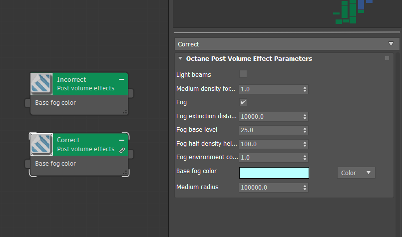Select the Correct node title
Viewport: 402px width, 237px height.
68,140
